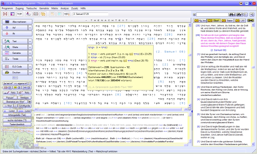Open dropdown arrow next to Gematria button
The width and height of the screenshot is (257, 154).
30,53
